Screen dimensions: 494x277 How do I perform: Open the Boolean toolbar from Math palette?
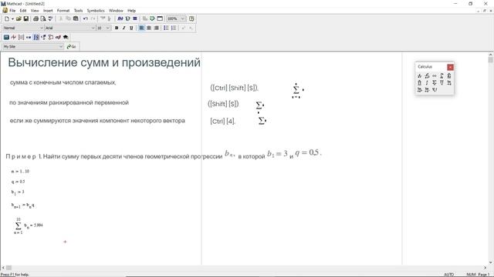(x=43, y=37)
